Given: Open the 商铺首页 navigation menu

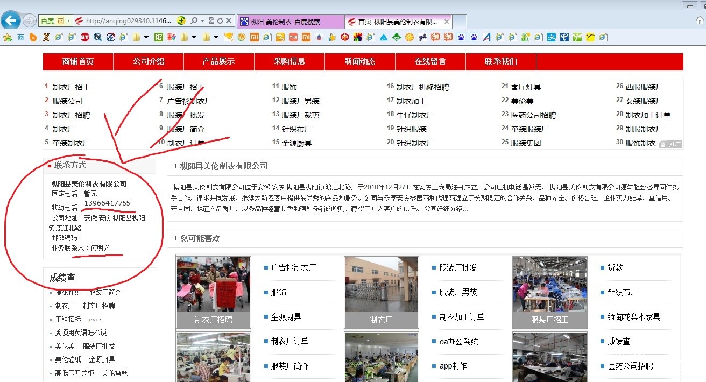Looking at the screenshot, I should [78, 61].
